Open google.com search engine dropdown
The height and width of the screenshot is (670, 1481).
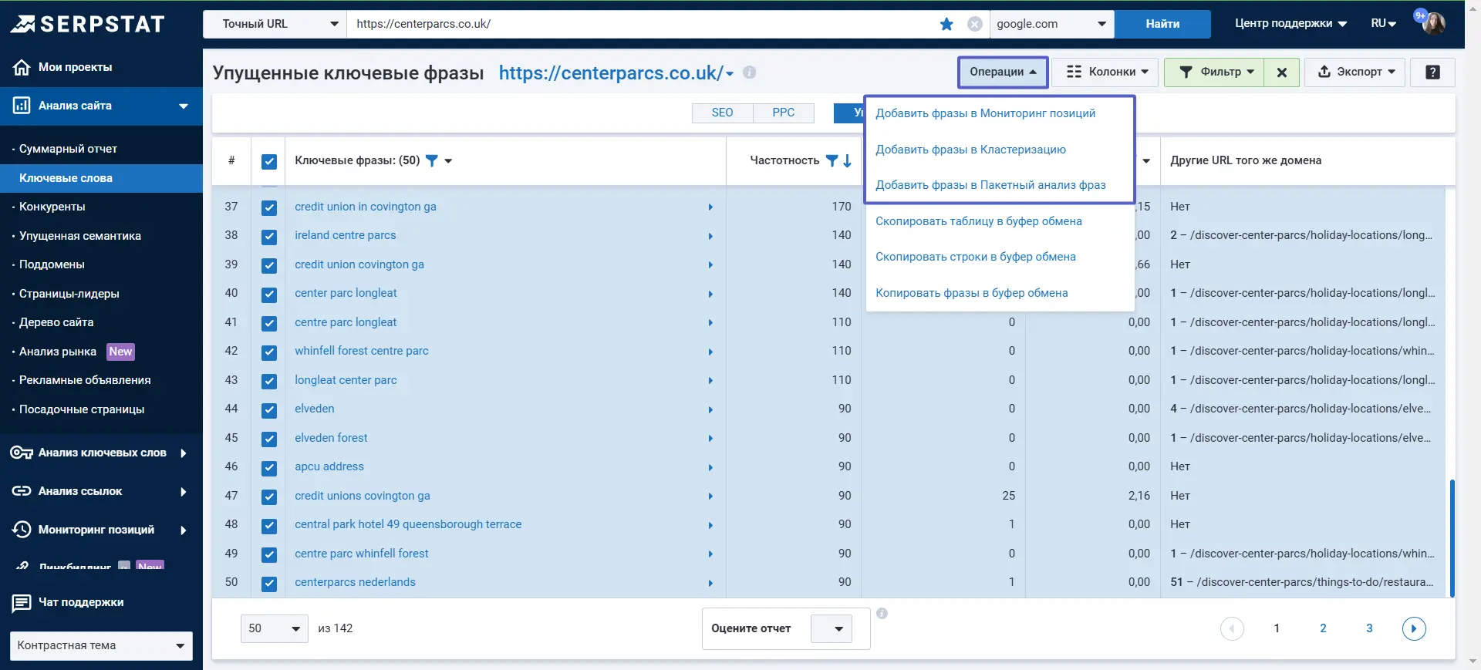click(x=1052, y=24)
